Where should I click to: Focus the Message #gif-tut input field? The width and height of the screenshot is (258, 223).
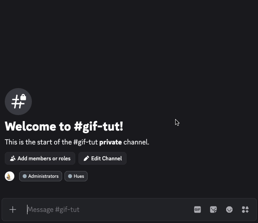tap(107, 210)
